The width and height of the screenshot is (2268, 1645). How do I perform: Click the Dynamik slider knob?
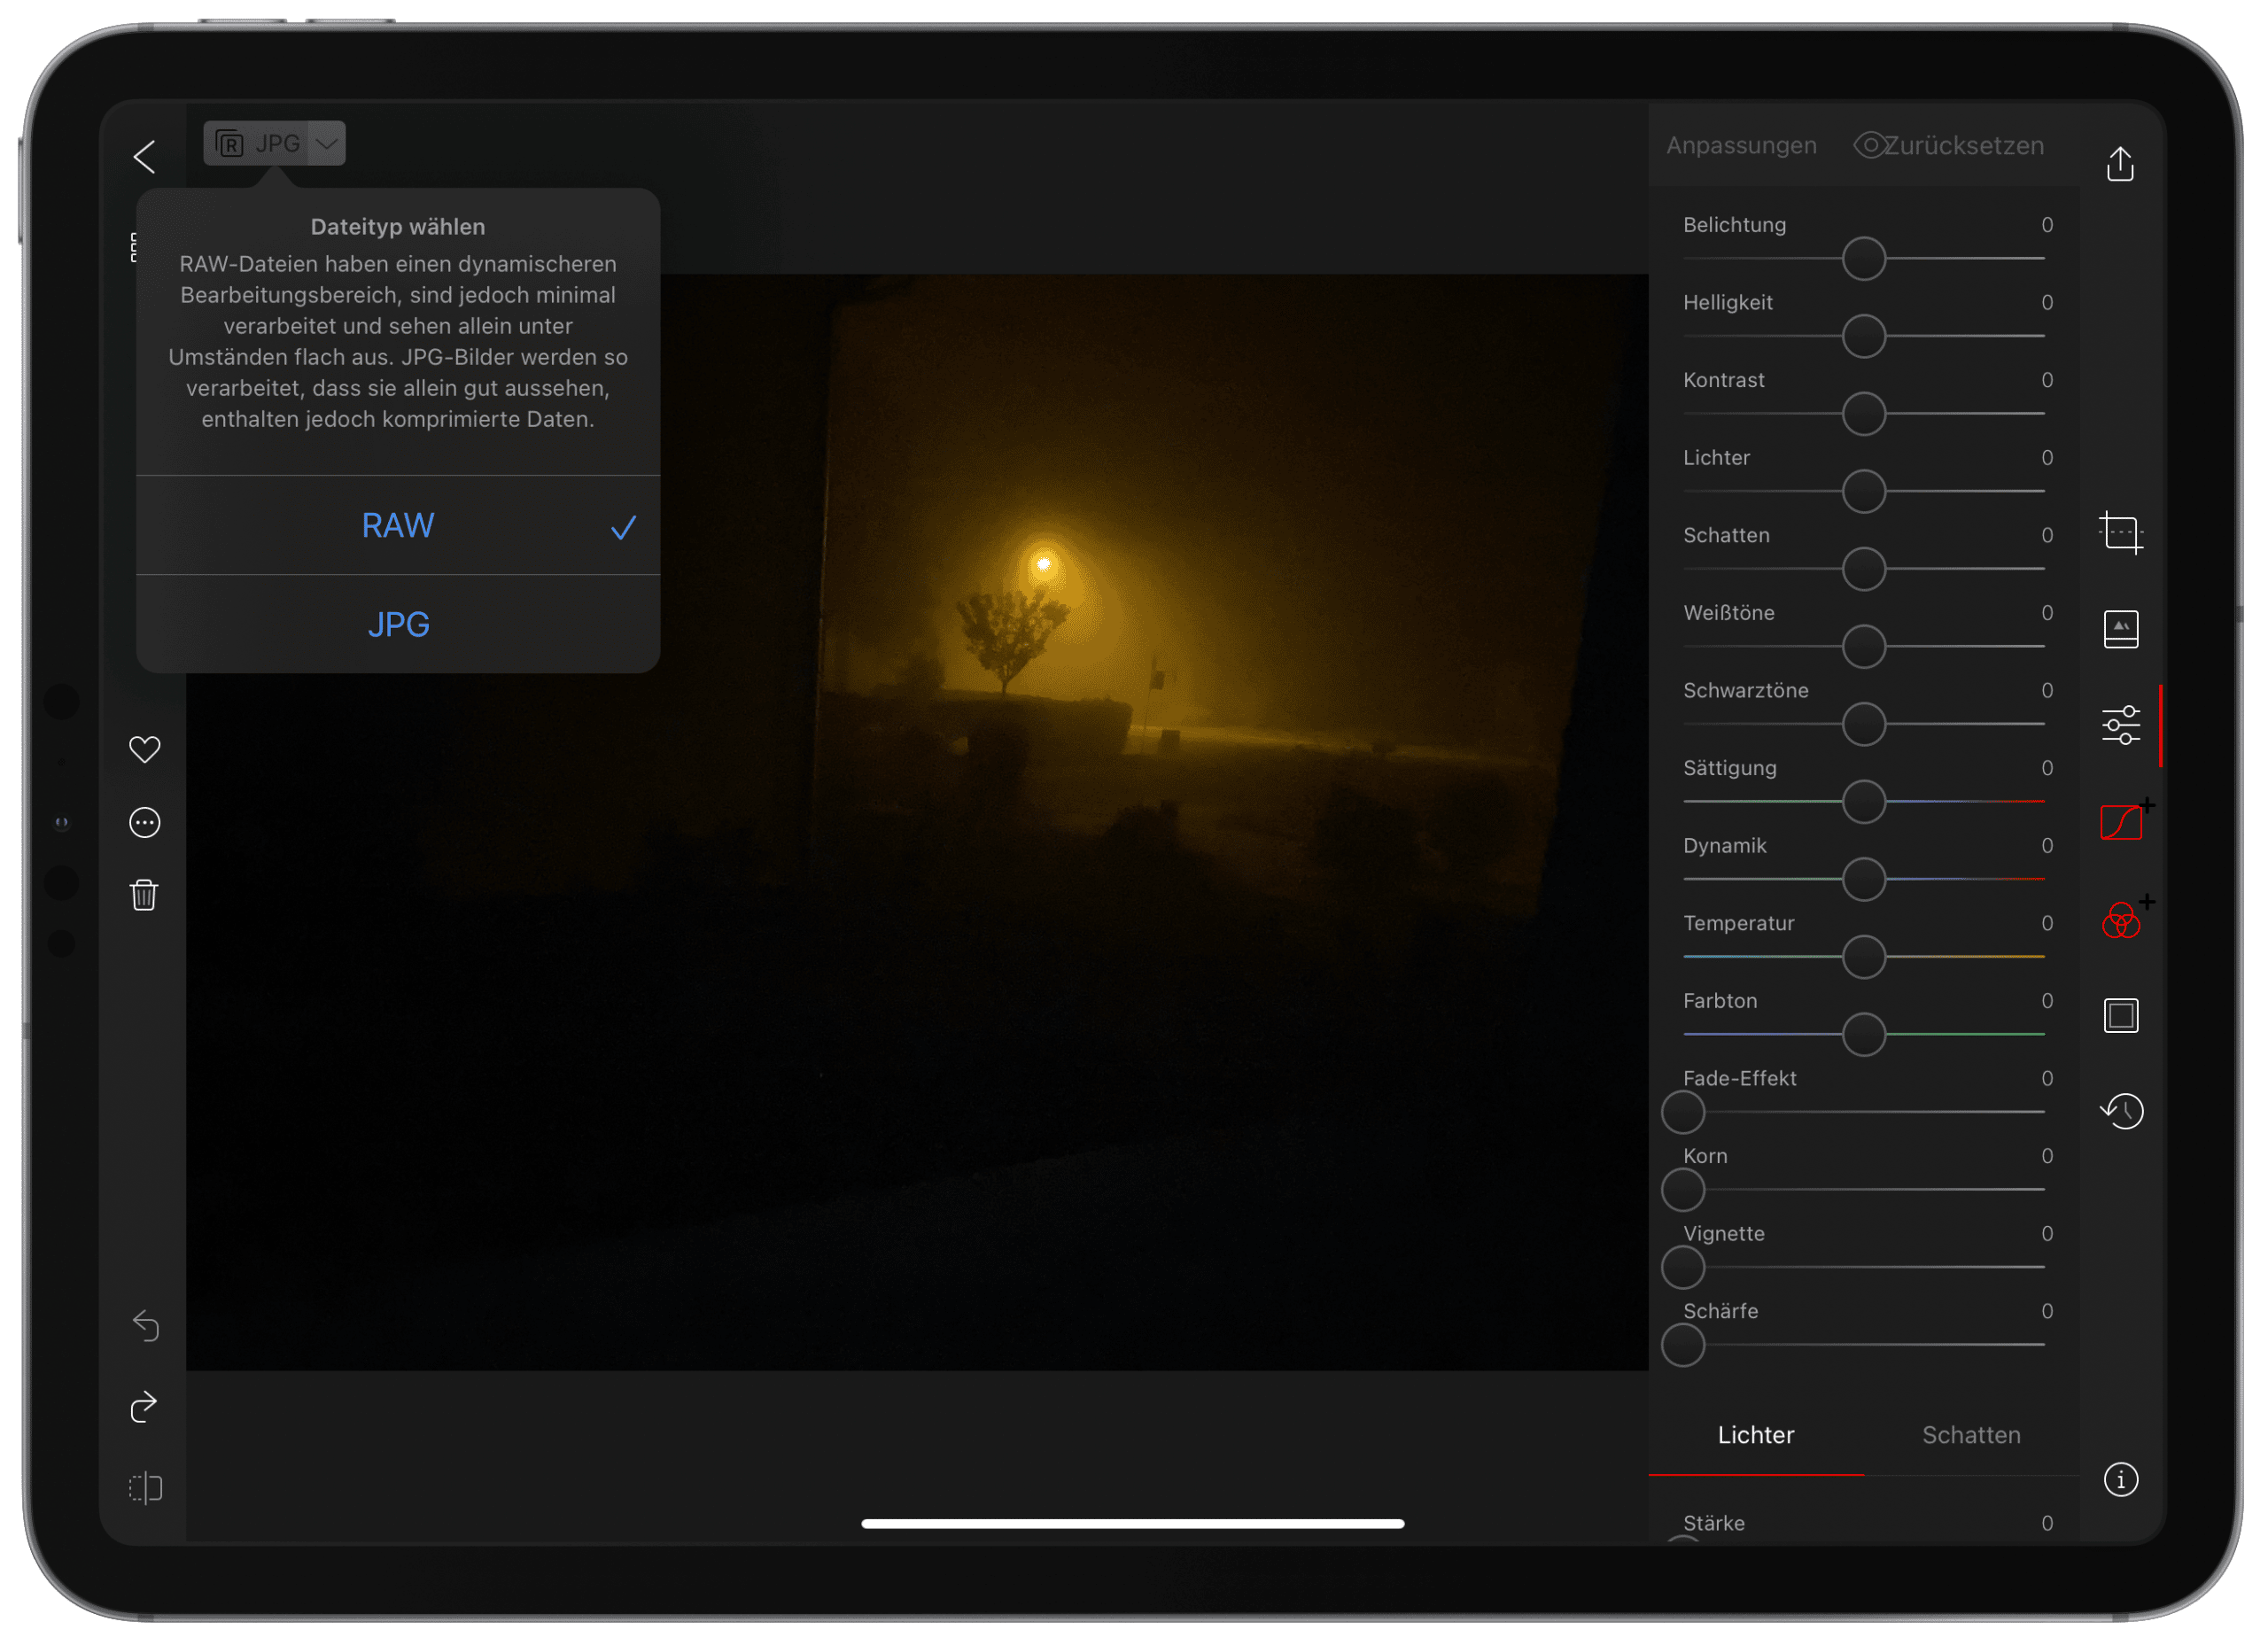1864,880
